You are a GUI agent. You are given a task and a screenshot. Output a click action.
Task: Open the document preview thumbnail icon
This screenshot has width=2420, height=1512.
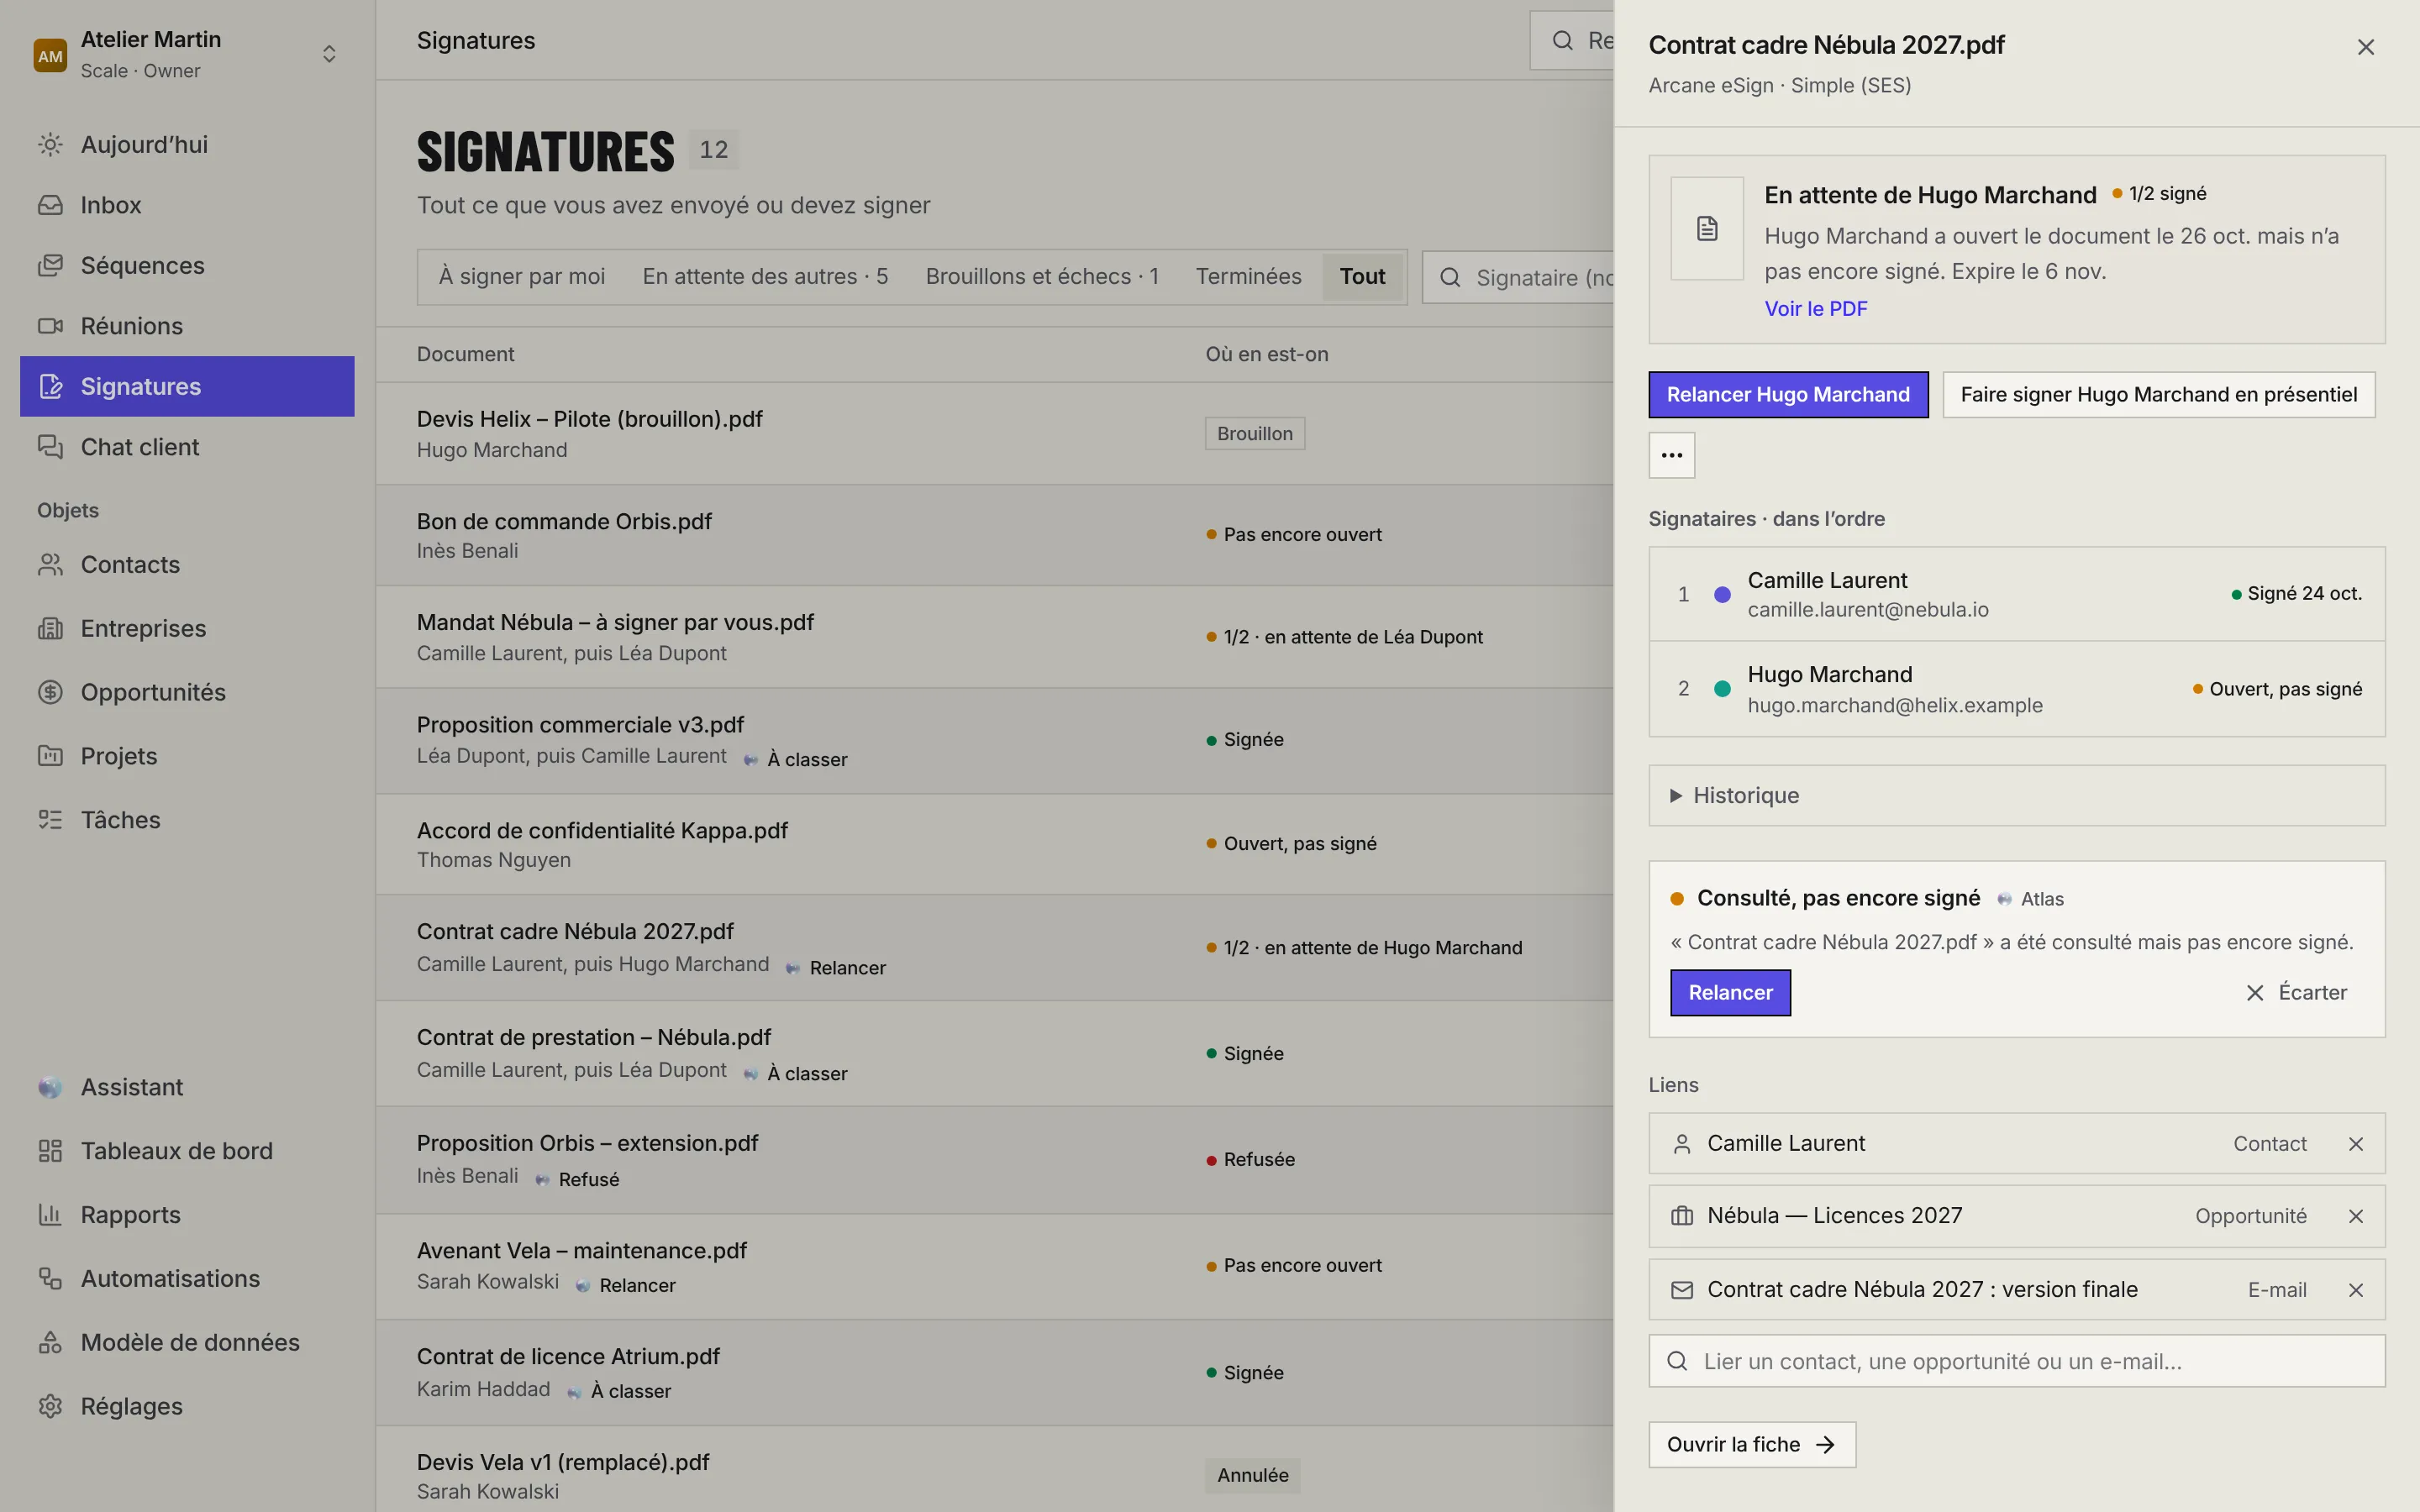pyautogui.click(x=1707, y=229)
